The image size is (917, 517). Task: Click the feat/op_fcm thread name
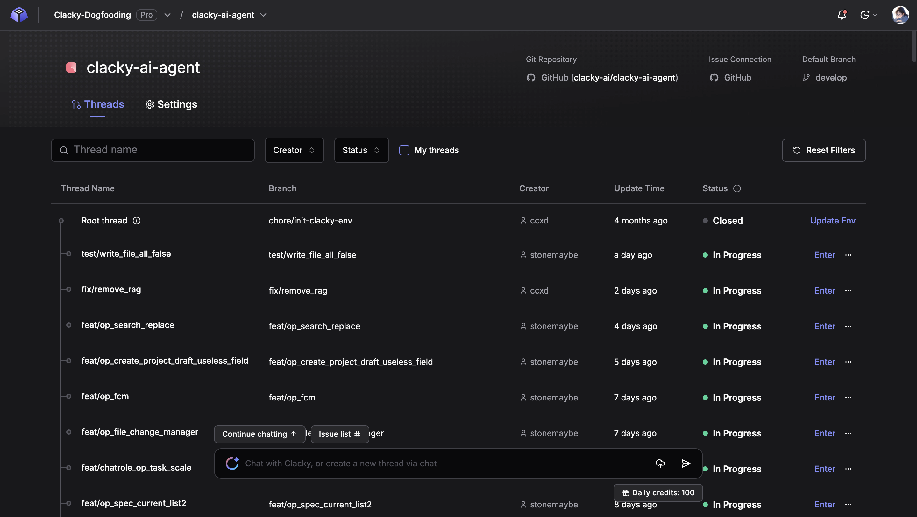[105, 396]
